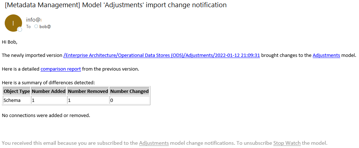Image resolution: width=359 pixels, height=148 pixels.
Task: Click the Number Added column header
Action: coord(49,91)
